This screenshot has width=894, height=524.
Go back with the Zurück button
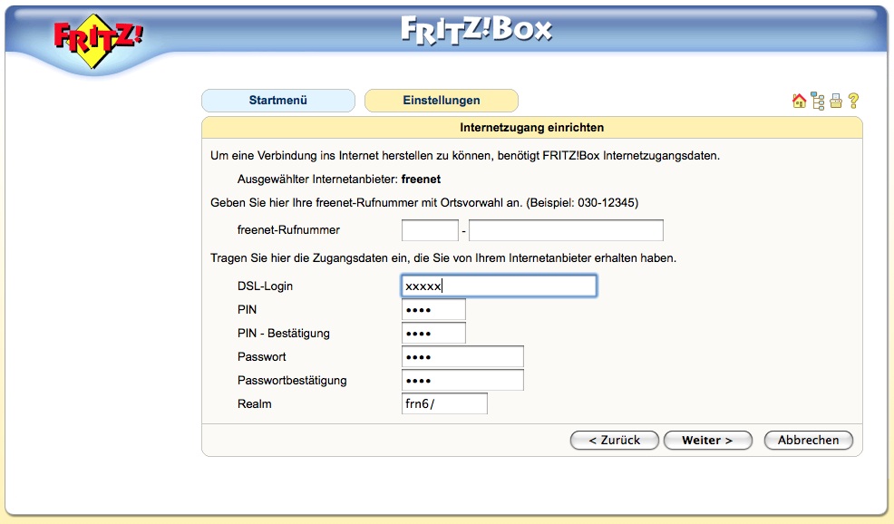tap(614, 441)
